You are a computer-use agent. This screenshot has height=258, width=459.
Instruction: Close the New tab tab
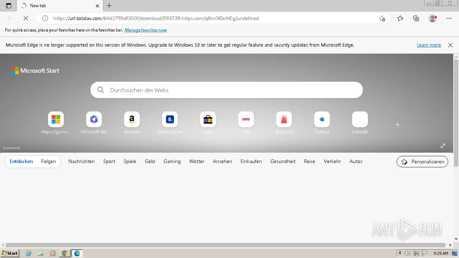tap(98, 6)
